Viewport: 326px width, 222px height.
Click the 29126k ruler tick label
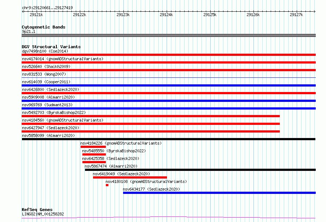click(253, 15)
